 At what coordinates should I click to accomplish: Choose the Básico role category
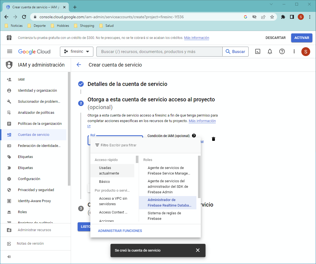point(104,182)
